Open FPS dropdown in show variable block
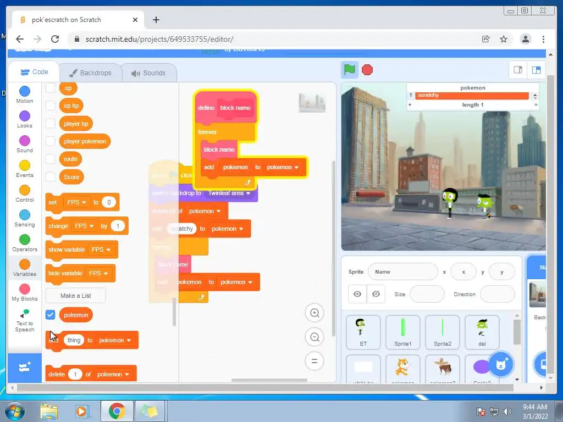563x422 pixels. tap(101, 249)
